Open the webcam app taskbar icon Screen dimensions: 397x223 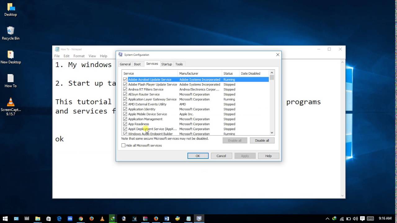tap(123, 218)
